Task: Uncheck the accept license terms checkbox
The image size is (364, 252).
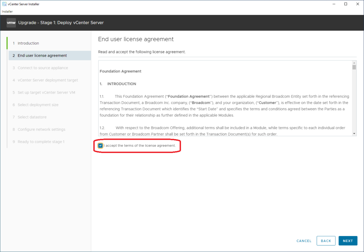Action: pyautogui.click(x=101, y=146)
